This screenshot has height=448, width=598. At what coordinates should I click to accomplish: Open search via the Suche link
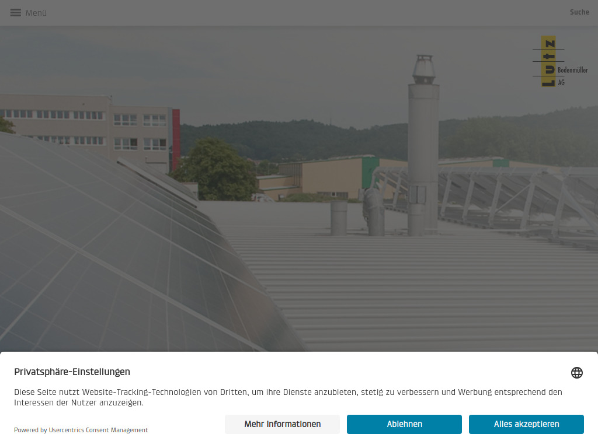(579, 12)
